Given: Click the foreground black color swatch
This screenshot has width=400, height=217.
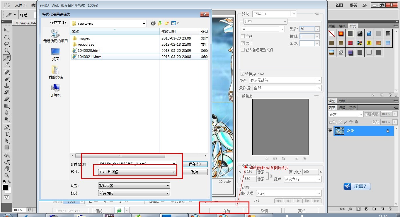Looking at the screenshot, I should [5, 187].
